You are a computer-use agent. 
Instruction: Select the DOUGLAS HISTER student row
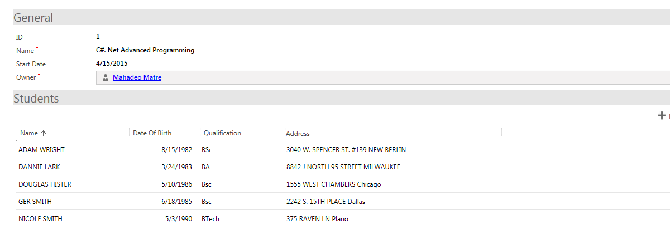45,184
